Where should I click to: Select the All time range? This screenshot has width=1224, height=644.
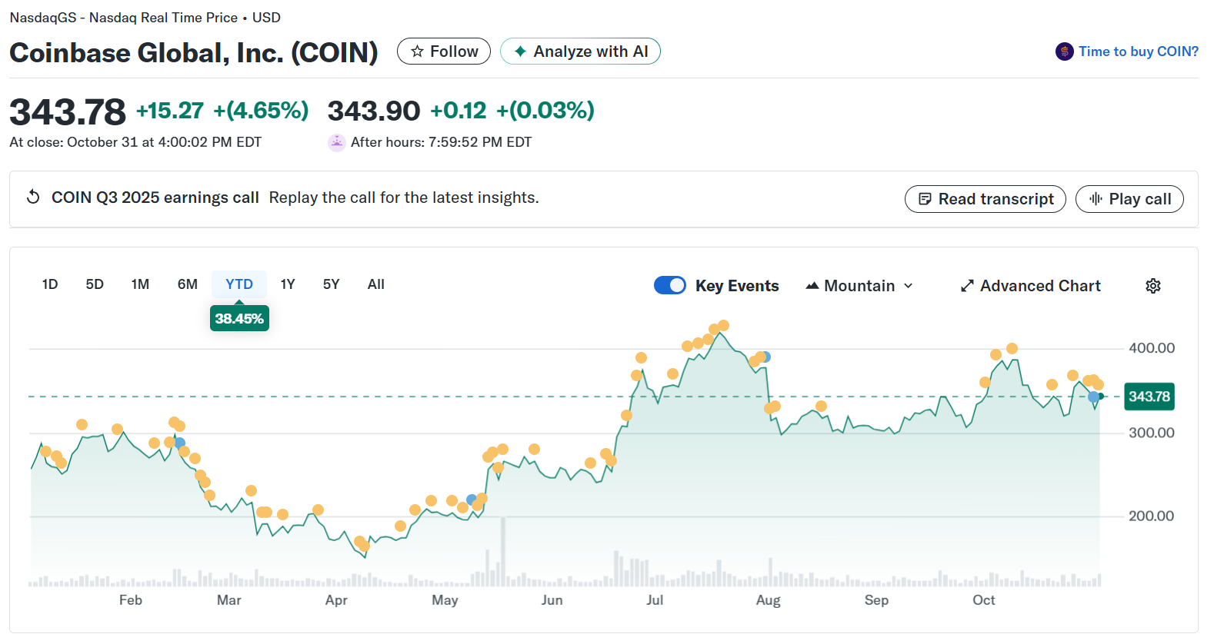(x=375, y=284)
